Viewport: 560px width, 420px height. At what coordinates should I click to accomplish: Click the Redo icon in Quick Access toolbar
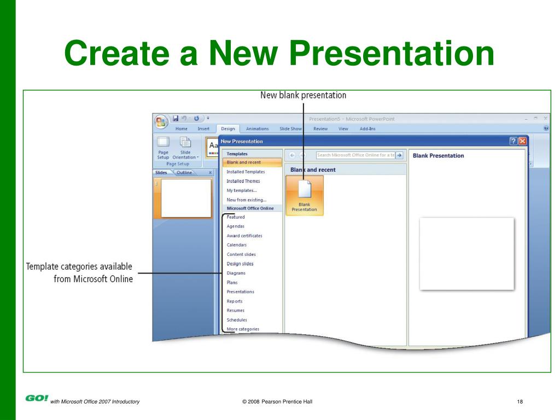(x=196, y=118)
